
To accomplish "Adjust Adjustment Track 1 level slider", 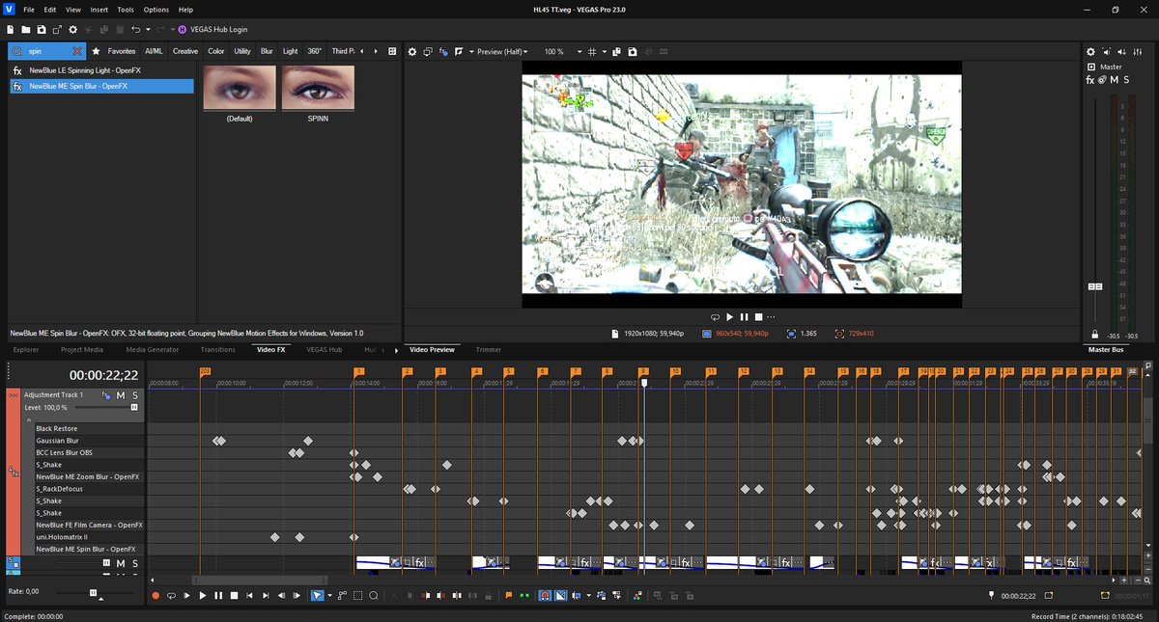I will 133,408.
